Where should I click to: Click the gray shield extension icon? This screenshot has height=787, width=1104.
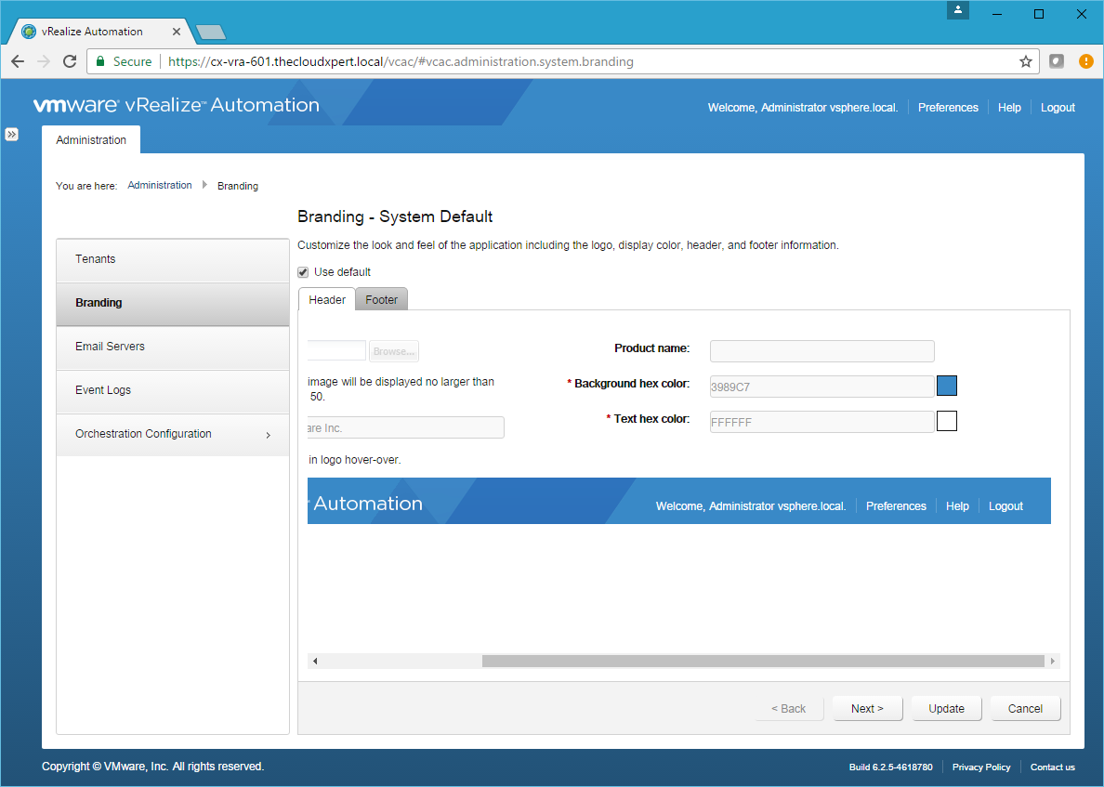tap(1057, 61)
